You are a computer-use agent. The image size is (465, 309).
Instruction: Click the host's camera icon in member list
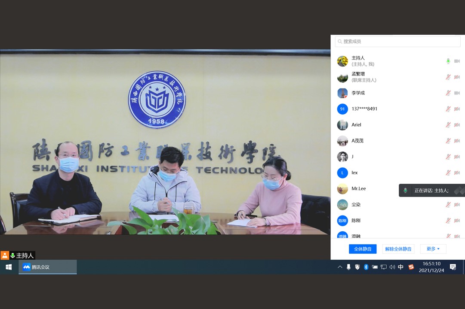coord(457,61)
